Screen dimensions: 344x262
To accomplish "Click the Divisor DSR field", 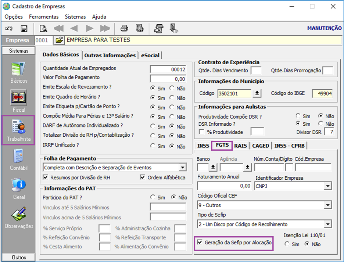I will (329, 132).
